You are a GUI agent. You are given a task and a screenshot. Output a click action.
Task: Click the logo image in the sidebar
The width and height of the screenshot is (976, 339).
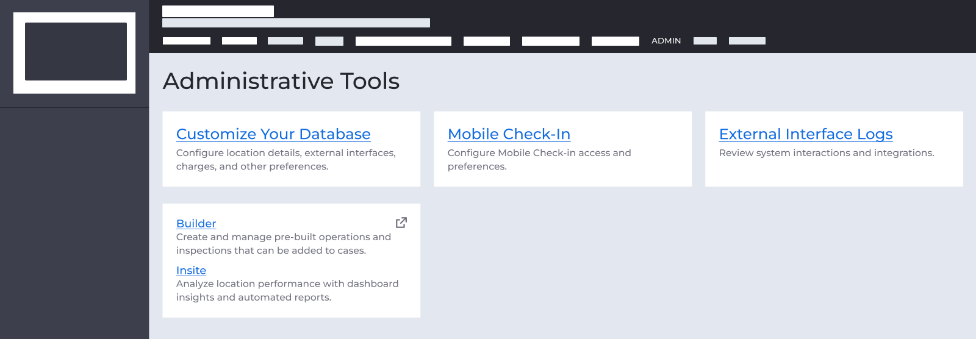tap(75, 52)
